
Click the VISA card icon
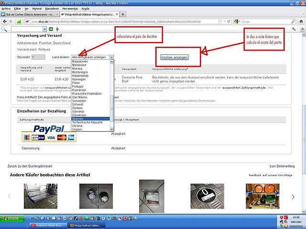click(x=51, y=138)
